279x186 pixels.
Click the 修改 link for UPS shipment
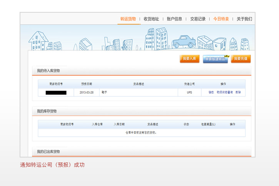211,92
